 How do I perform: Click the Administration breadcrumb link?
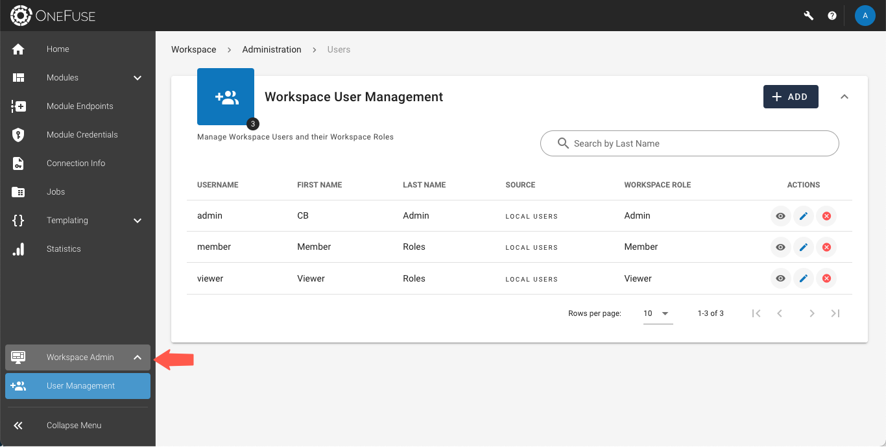coord(271,49)
